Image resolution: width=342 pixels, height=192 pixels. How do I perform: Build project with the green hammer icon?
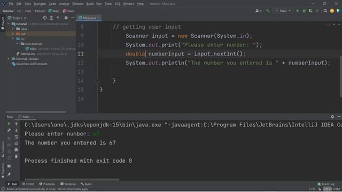coord(268,11)
